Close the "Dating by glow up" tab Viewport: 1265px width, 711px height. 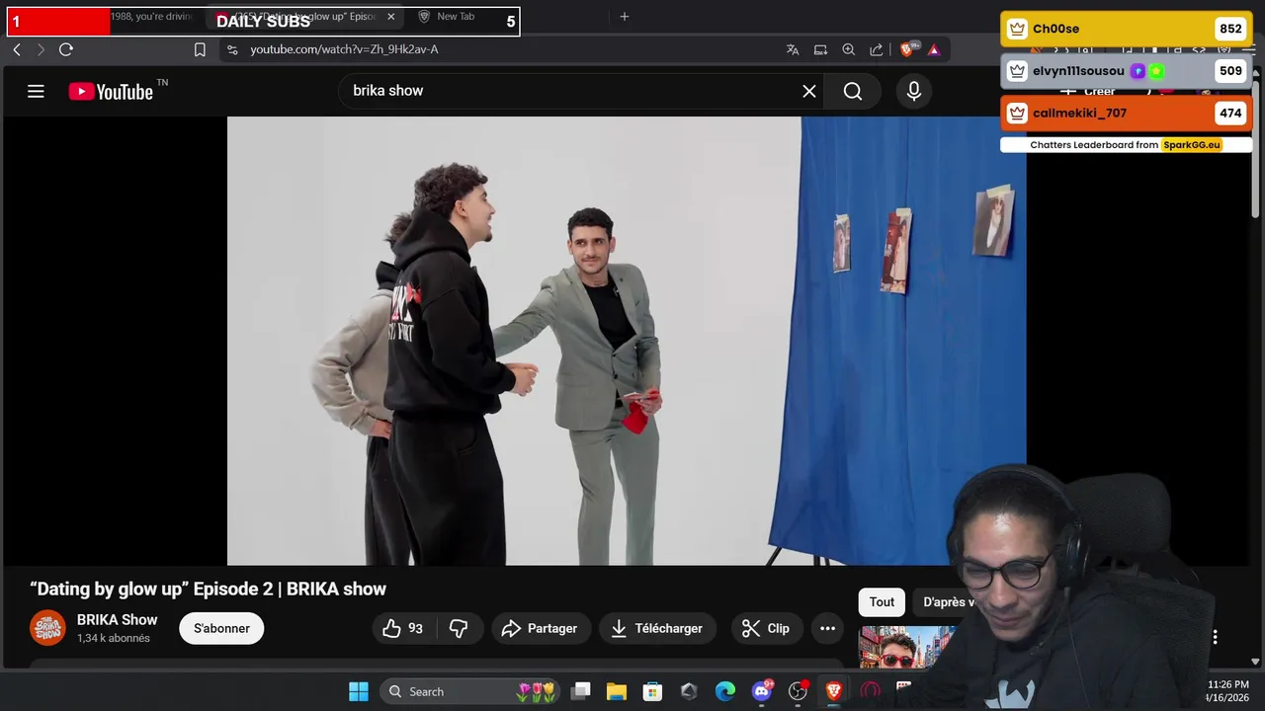(x=391, y=17)
